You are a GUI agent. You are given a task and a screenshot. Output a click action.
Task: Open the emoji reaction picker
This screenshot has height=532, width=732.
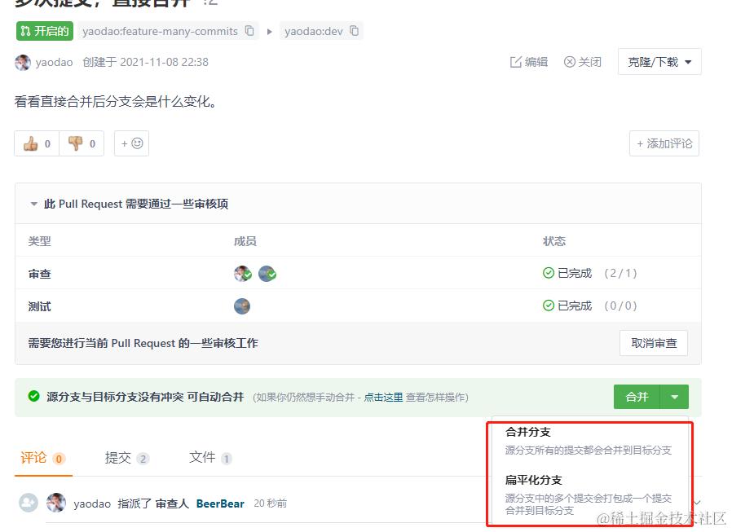(131, 143)
